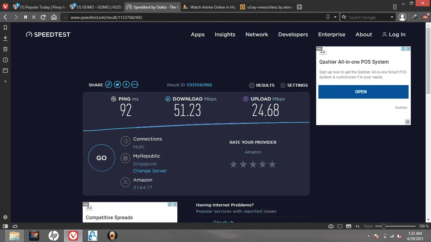
Task: Share result via link icon
Action: pos(109,84)
